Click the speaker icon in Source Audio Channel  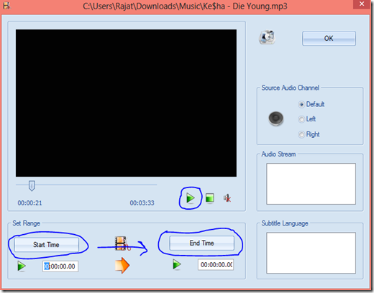[x=276, y=118]
